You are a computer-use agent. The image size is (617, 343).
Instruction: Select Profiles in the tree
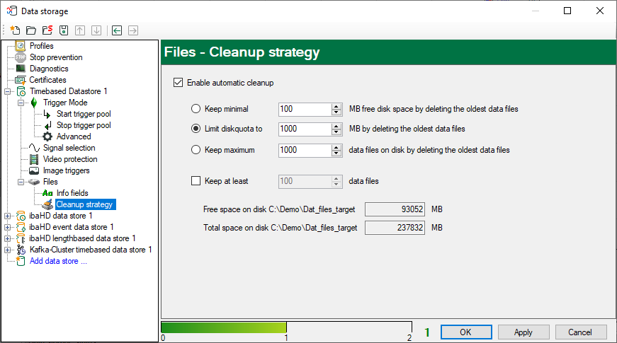point(41,46)
